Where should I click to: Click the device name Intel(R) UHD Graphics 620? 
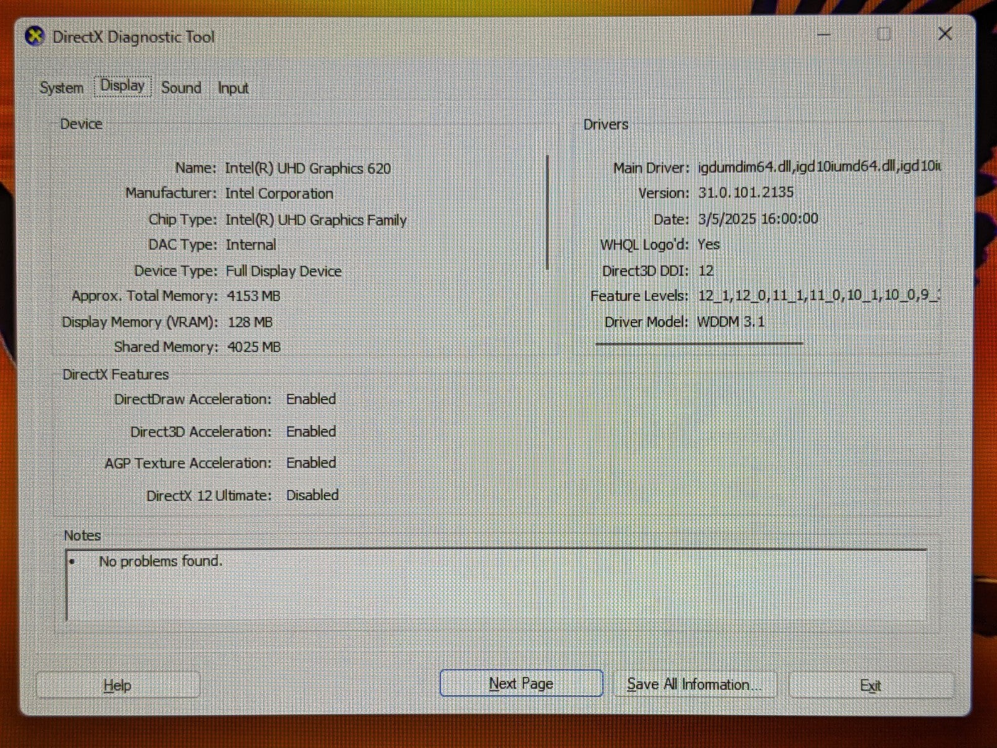click(308, 168)
